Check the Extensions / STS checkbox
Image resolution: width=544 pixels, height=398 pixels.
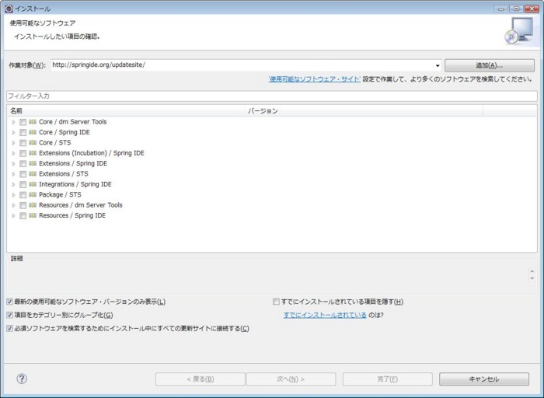(23, 174)
